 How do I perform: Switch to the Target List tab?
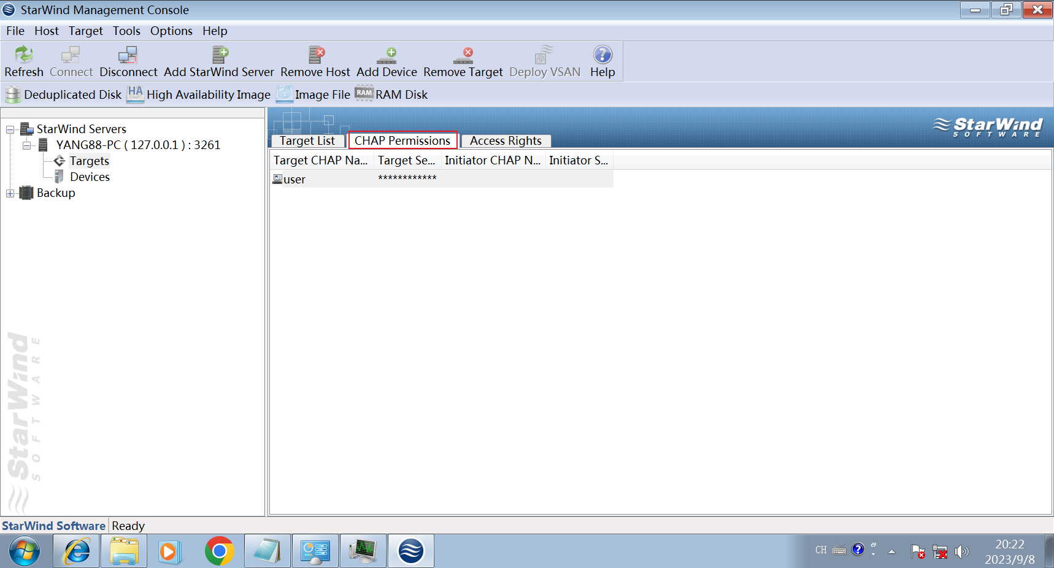pos(307,141)
